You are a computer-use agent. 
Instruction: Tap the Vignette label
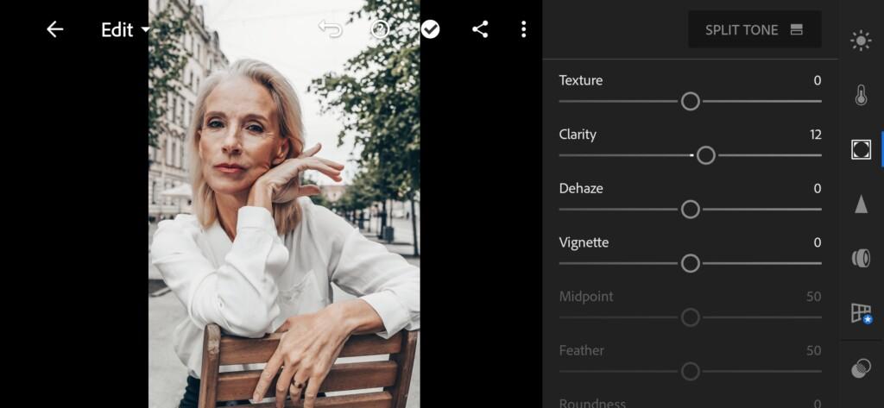584,243
